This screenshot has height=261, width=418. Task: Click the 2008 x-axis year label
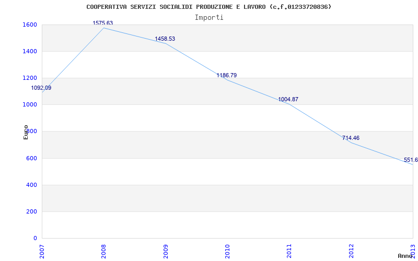[x=103, y=252]
